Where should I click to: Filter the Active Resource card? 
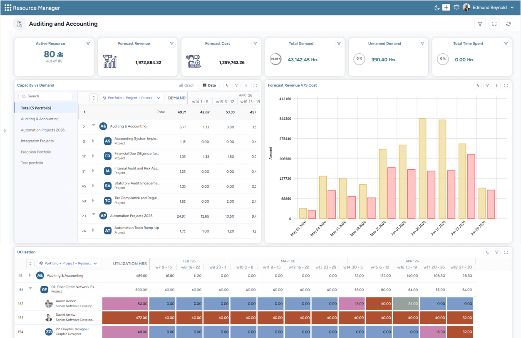pyautogui.click(x=88, y=44)
